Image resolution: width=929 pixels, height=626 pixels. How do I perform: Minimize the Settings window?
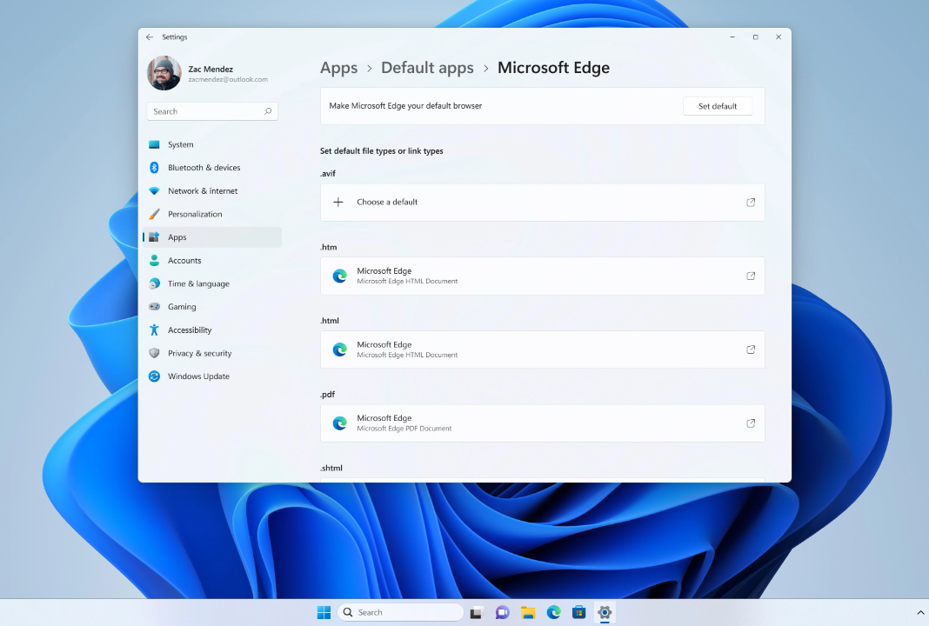point(732,37)
